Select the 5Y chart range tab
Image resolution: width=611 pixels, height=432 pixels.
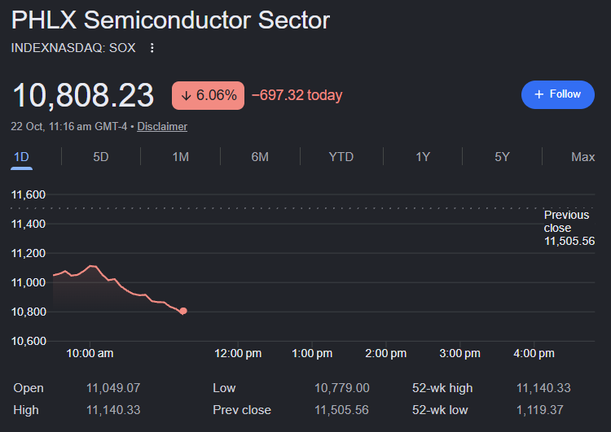point(503,157)
